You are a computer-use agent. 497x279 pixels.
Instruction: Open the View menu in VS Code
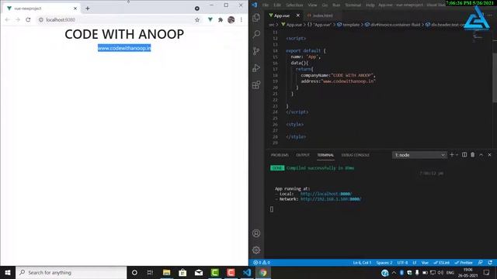pos(312,5)
